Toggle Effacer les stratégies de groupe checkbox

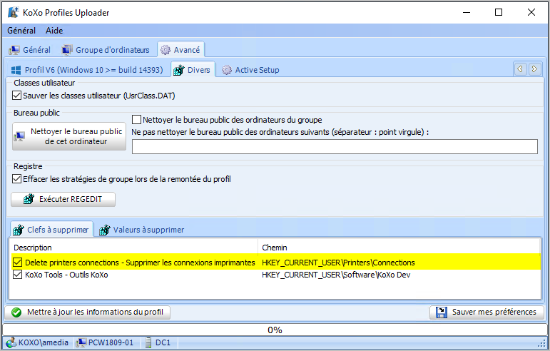tap(17, 179)
